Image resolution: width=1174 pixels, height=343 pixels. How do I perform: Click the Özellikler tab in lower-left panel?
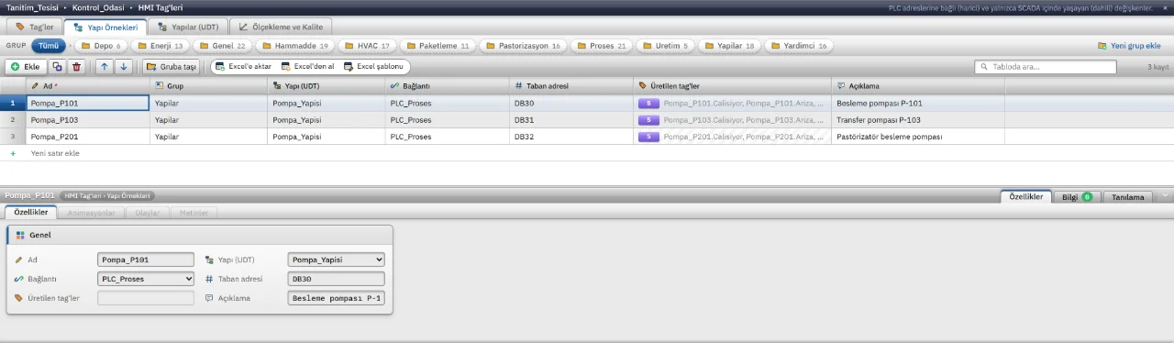pyautogui.click(x=31, y=213)
